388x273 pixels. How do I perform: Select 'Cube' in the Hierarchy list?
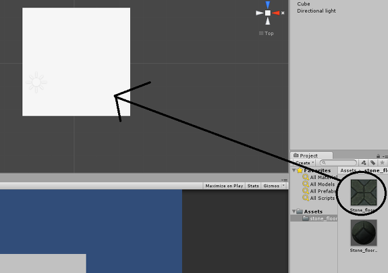click(304, 4)
